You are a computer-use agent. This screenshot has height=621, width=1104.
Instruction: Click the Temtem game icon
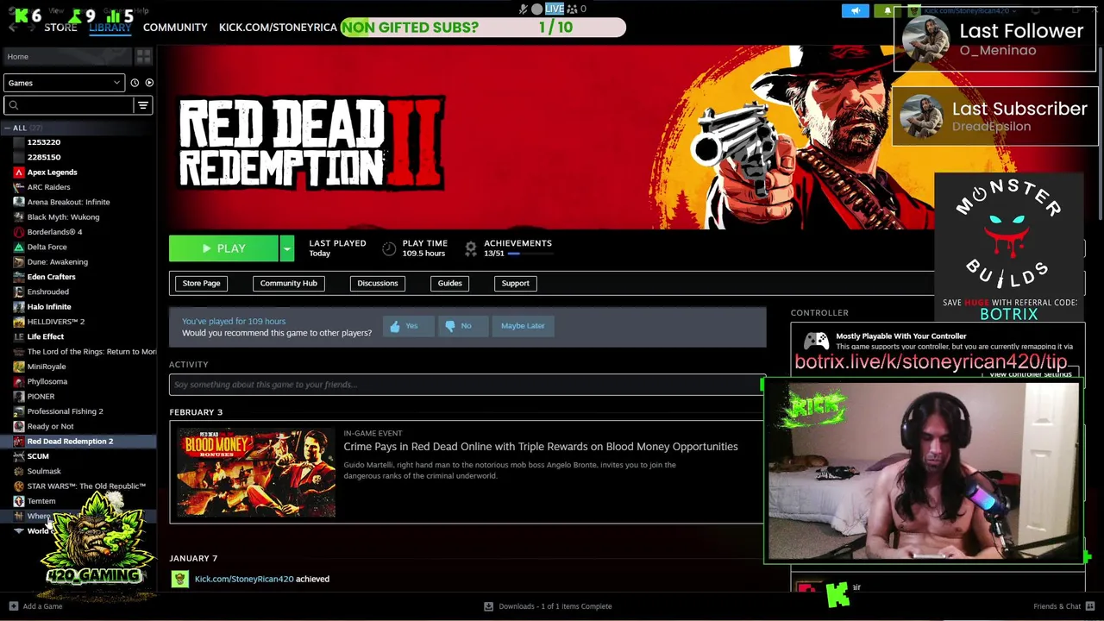point(19,501)
